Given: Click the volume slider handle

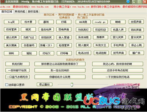Looking at the screenshot, I should [72, 85].
